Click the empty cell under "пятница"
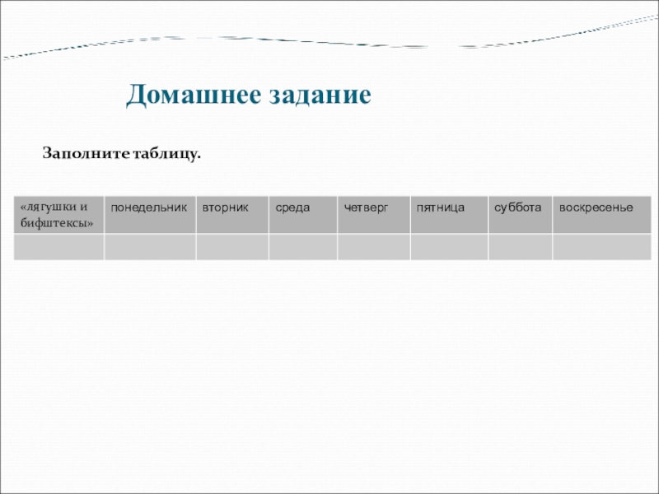 click(449, 247)
